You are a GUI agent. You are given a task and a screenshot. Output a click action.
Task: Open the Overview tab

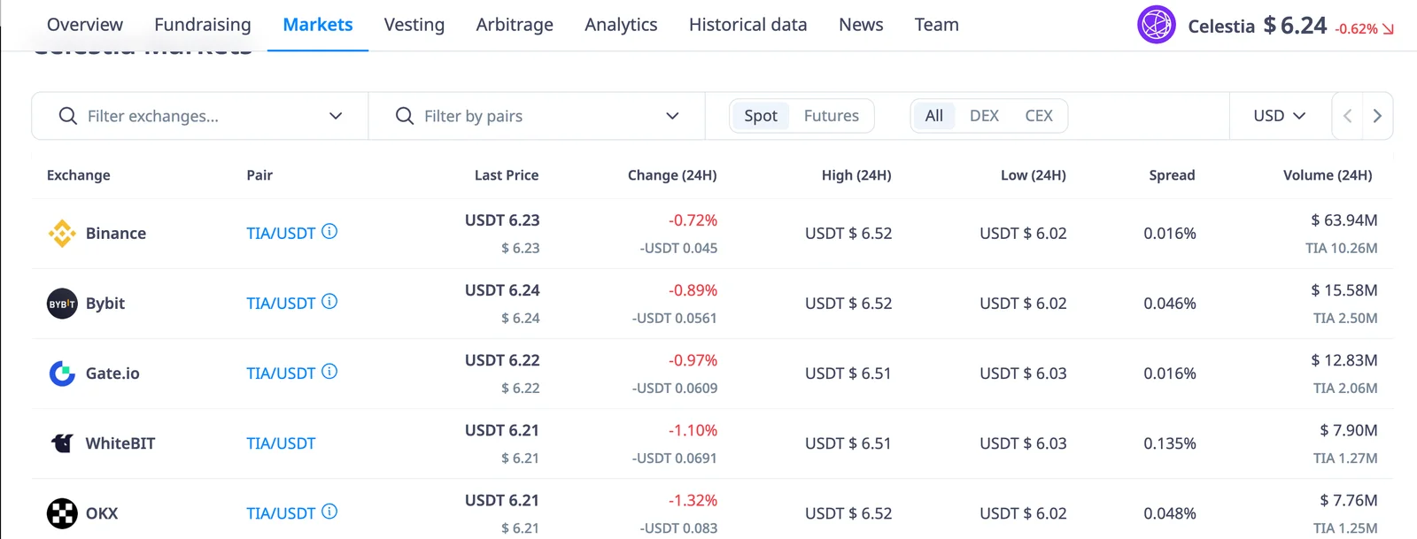(x=85, y=25)
